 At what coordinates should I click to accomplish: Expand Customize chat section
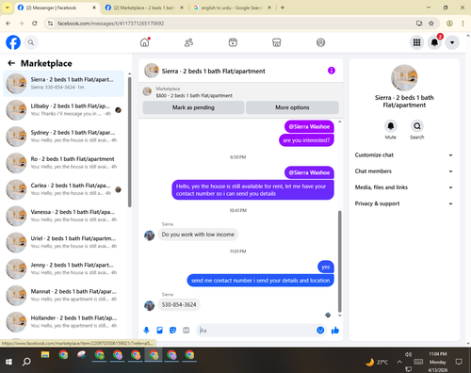click(404, 155)
